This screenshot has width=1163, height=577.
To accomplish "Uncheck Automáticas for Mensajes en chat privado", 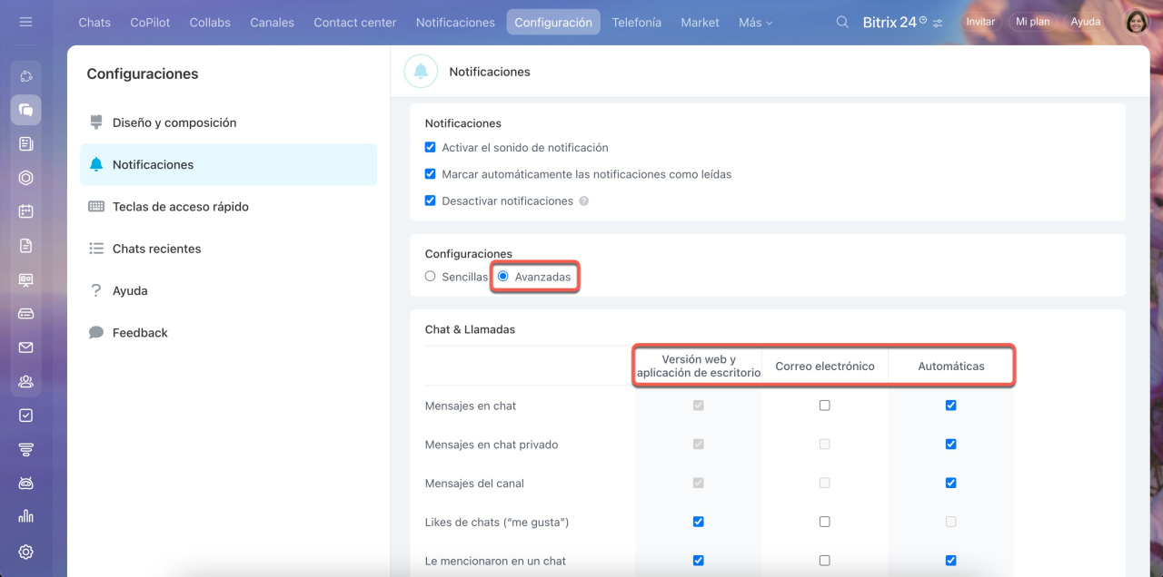I will click(951, 445).
